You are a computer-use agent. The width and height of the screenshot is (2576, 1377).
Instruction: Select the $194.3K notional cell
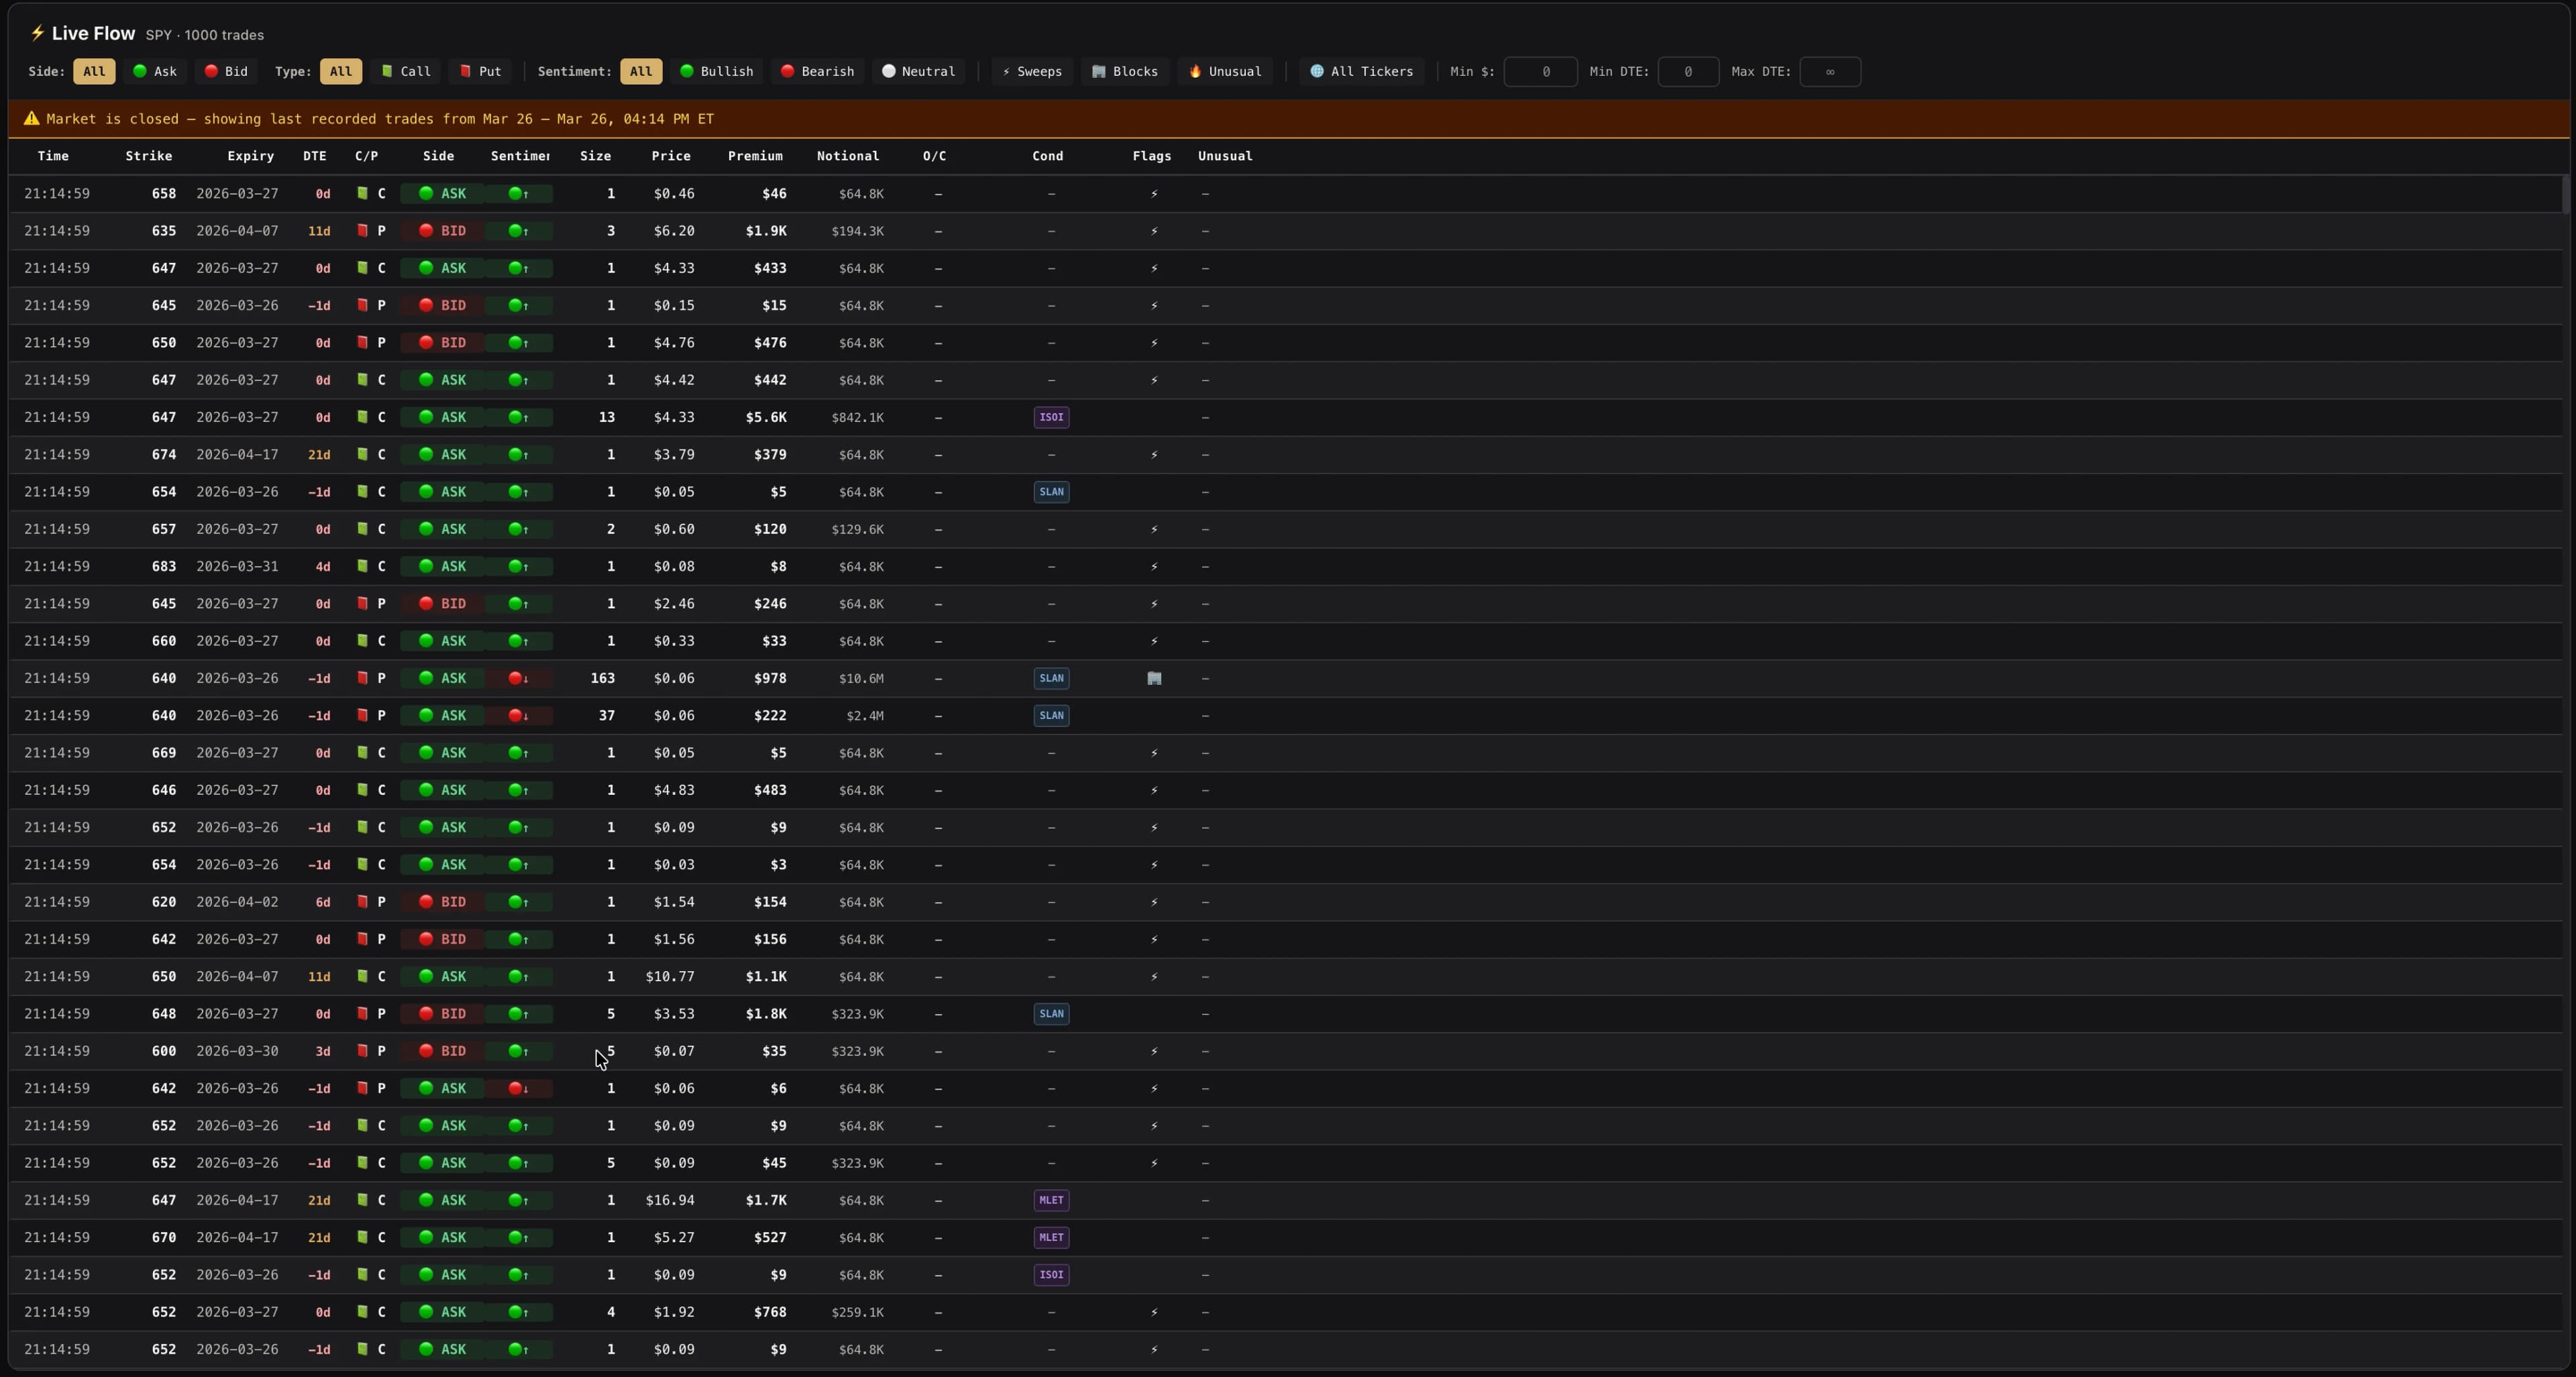(857, 231)
